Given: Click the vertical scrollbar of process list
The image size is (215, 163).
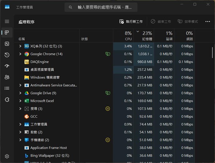Looking at the screenshot, I should coord(213,52).
